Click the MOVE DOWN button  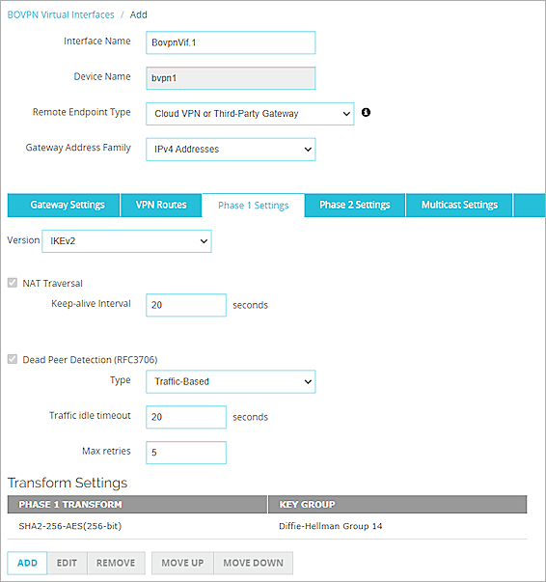pos(253,563)
